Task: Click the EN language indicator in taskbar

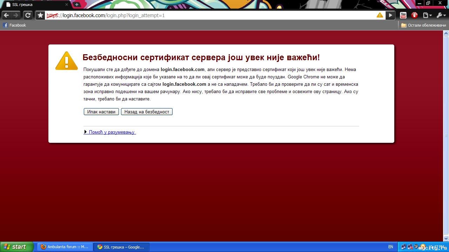Action: (390, 247)
